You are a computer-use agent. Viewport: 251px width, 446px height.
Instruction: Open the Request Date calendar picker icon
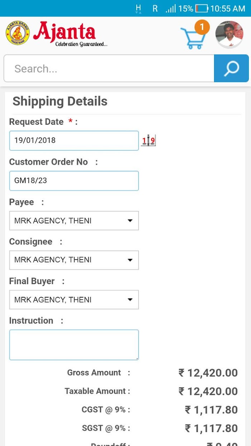(148, 141)
